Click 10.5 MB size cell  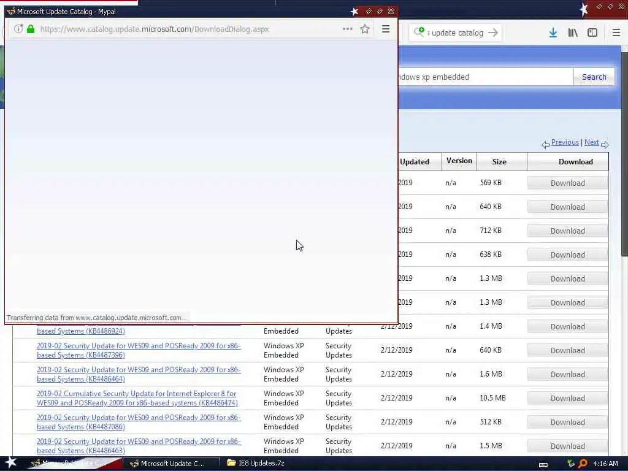[492, 398]
